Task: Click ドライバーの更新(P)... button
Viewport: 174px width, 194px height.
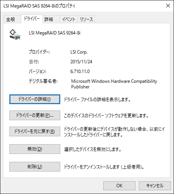Action: click(35, 115)
